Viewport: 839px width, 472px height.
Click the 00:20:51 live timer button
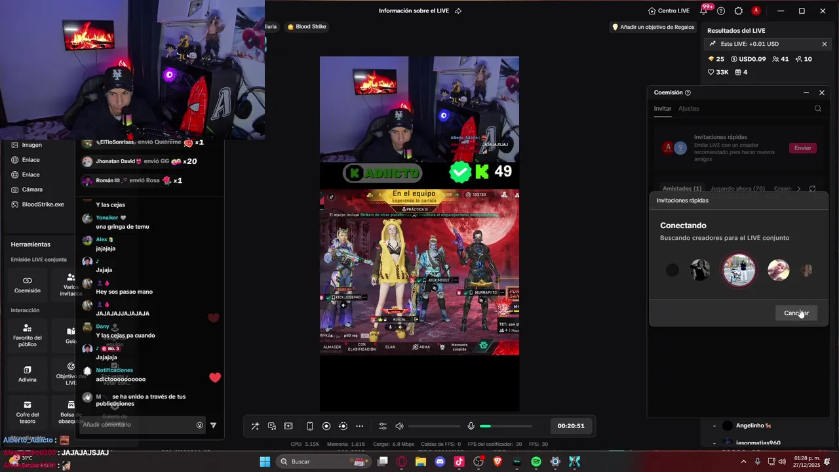(571, 426)
